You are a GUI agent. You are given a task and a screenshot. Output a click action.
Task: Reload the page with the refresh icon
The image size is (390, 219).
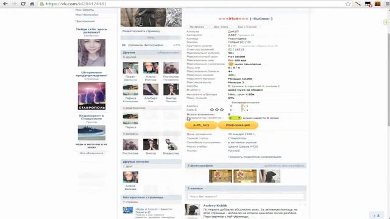click(x=23, y=4)
